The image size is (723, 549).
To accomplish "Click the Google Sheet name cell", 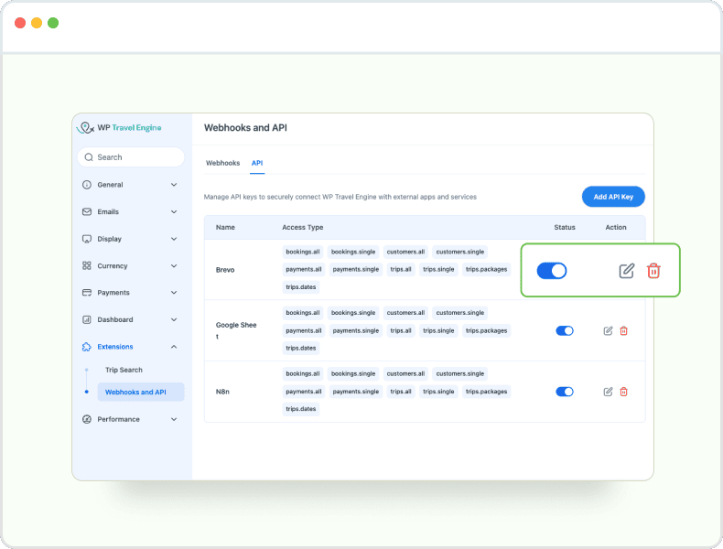I will pyautogui.click(x=236, y=330).
